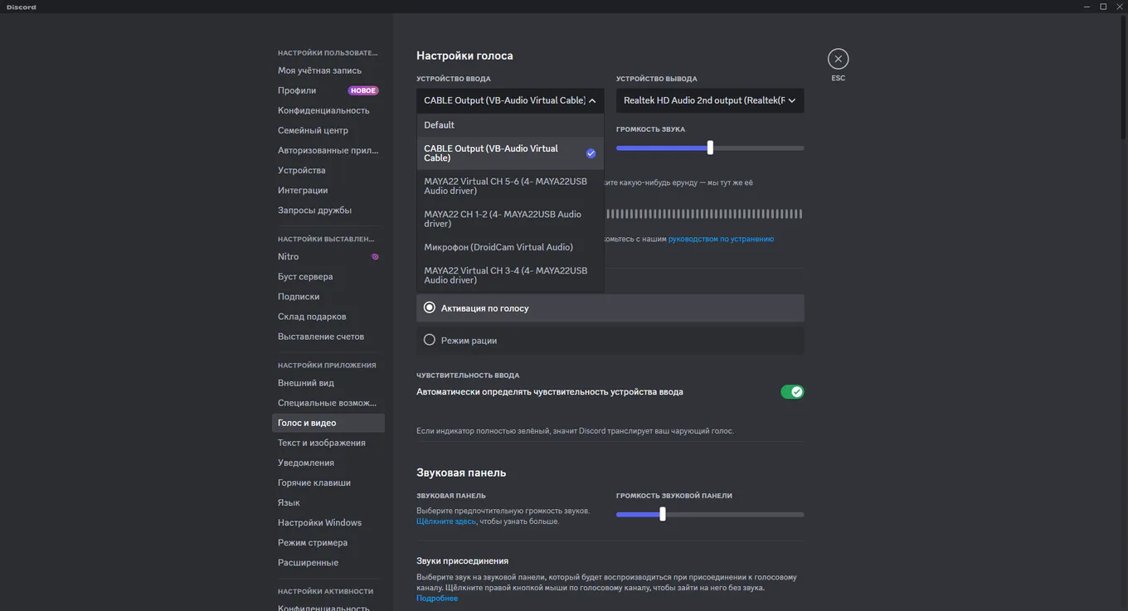Click the "Настройки голоса" heading

(x=464, y=56)
